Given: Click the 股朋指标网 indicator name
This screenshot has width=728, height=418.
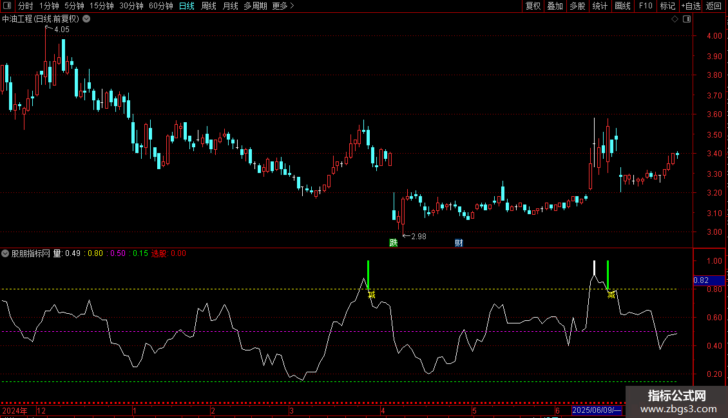Looking at the screenshot, I should tap(31, 253).
